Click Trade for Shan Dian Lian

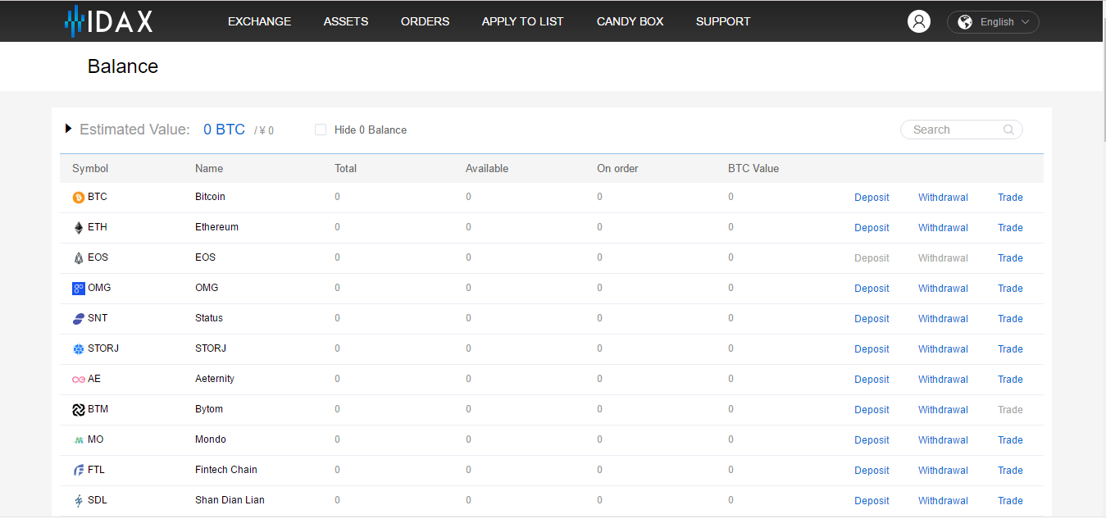(1010, 501)
